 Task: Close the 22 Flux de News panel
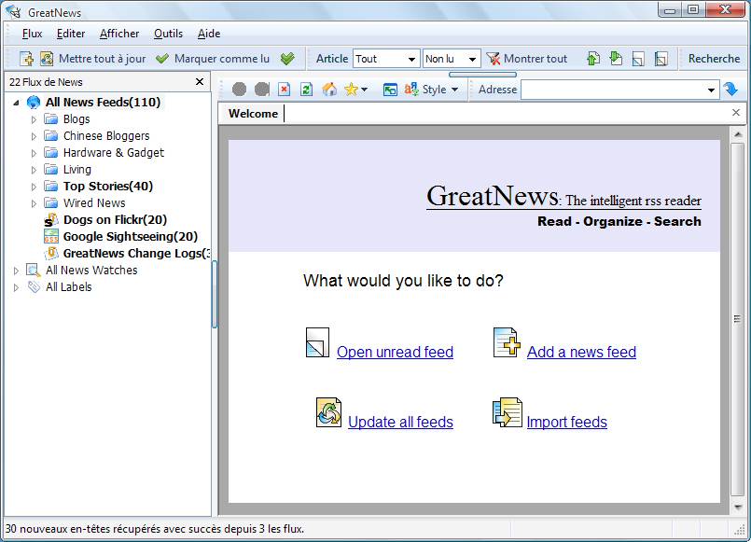(200, 82)
